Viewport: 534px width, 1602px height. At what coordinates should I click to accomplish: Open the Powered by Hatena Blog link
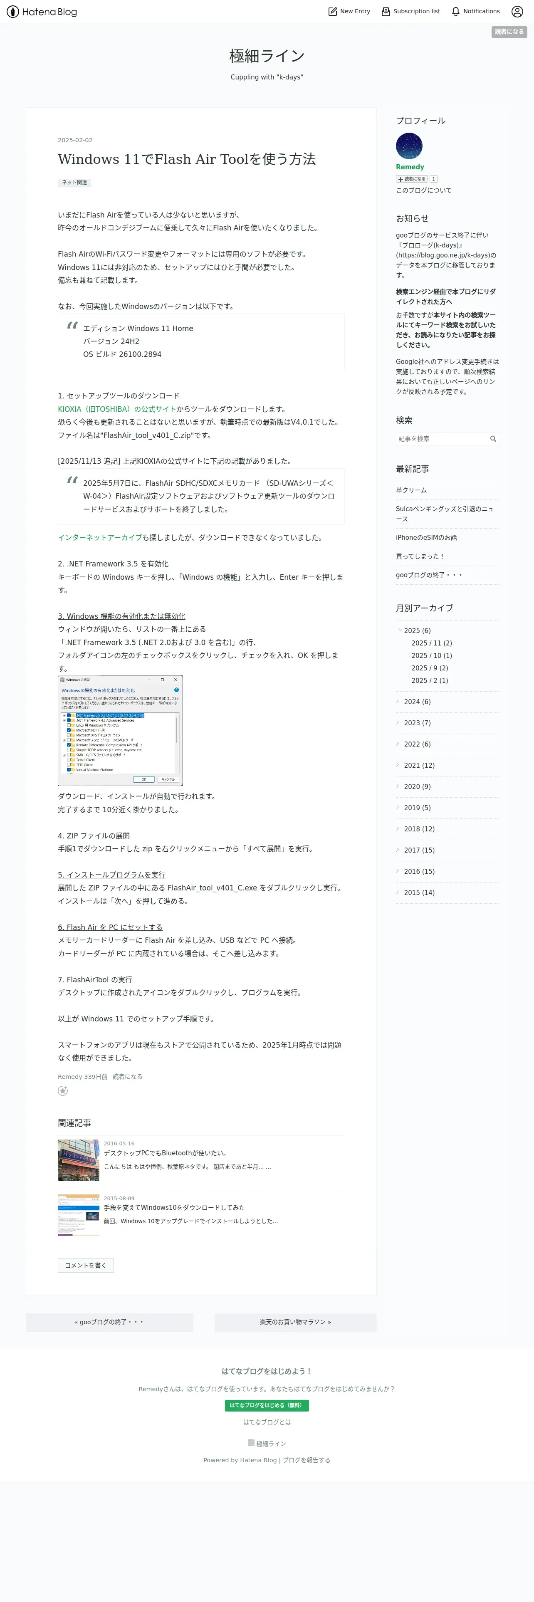click(x=240, y=1460)
